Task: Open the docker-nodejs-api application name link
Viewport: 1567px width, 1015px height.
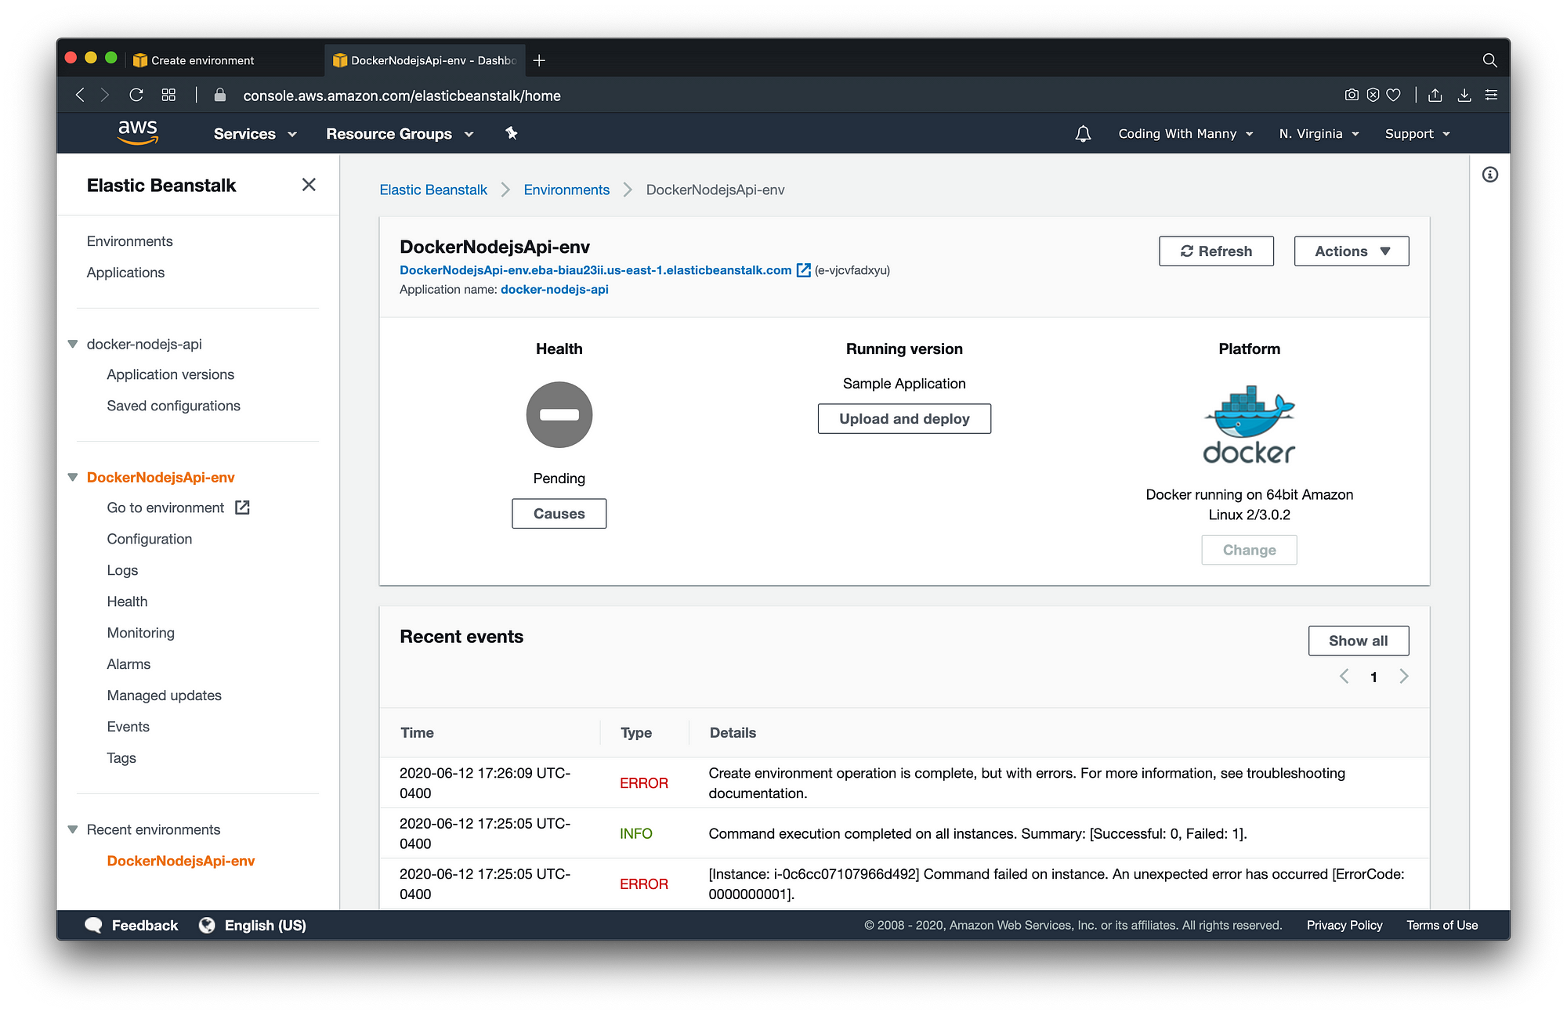Action: [555, 290]
